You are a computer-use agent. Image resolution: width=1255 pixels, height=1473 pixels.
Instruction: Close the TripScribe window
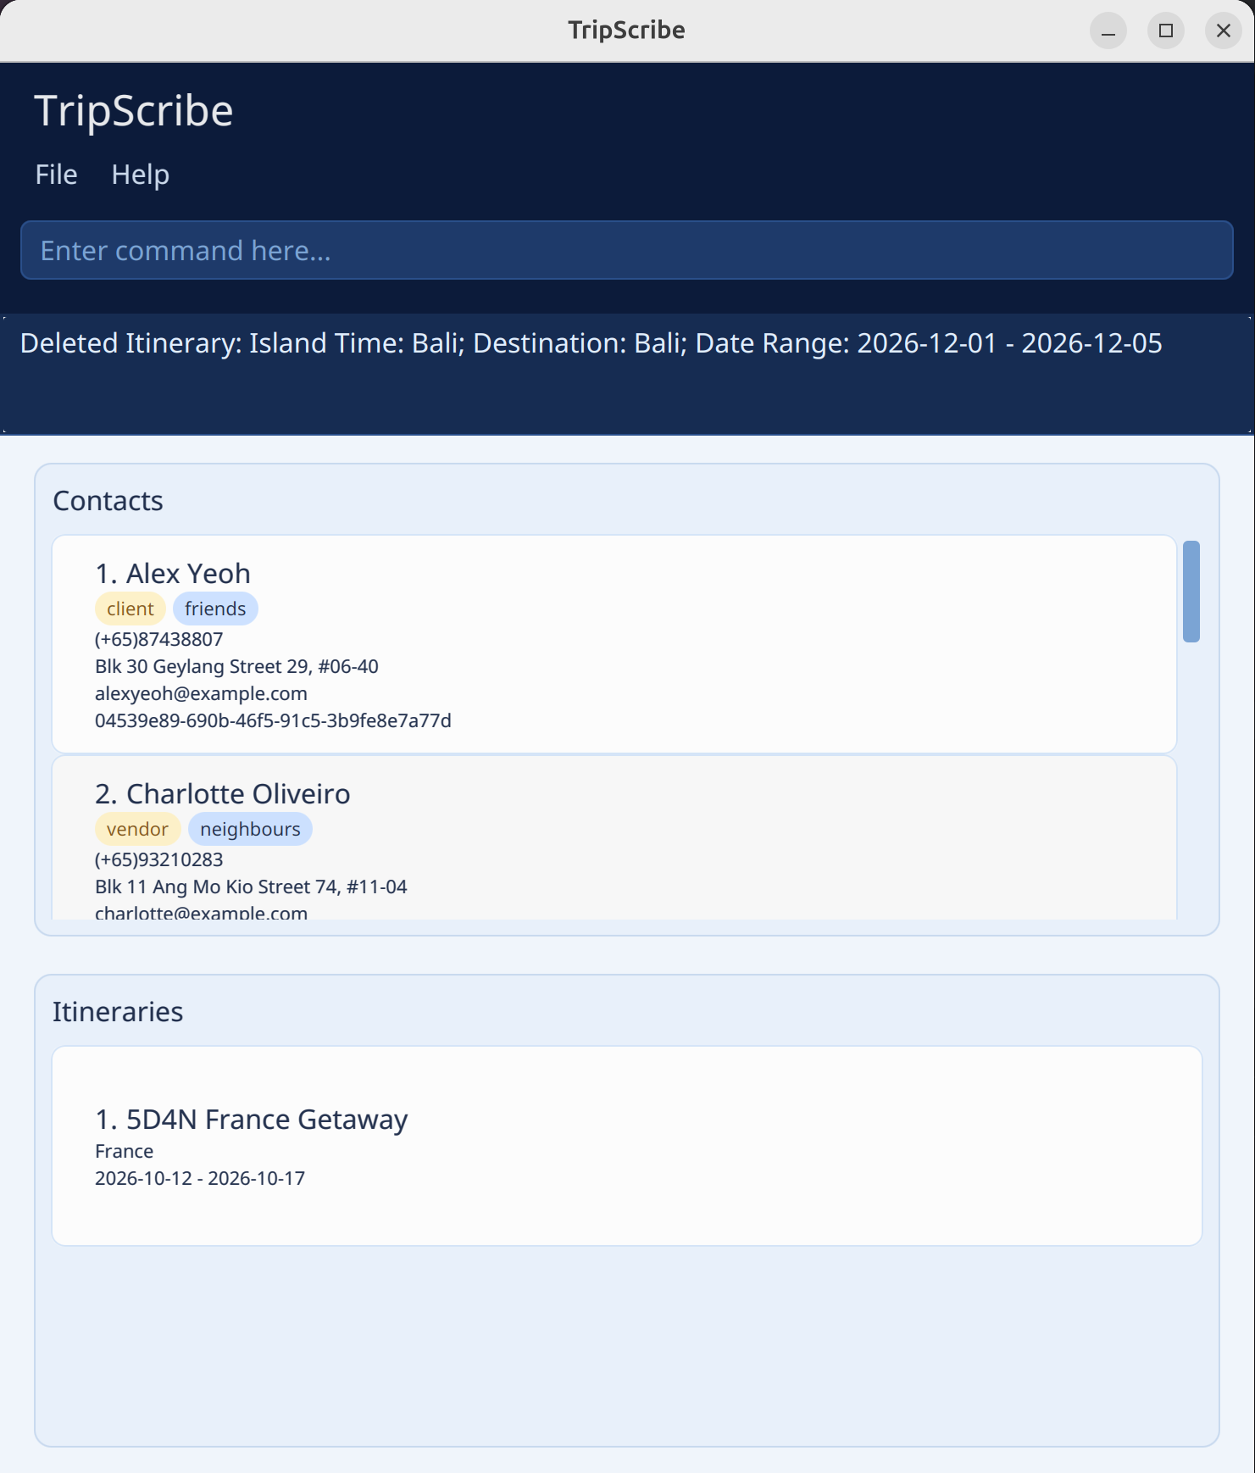1223,31
